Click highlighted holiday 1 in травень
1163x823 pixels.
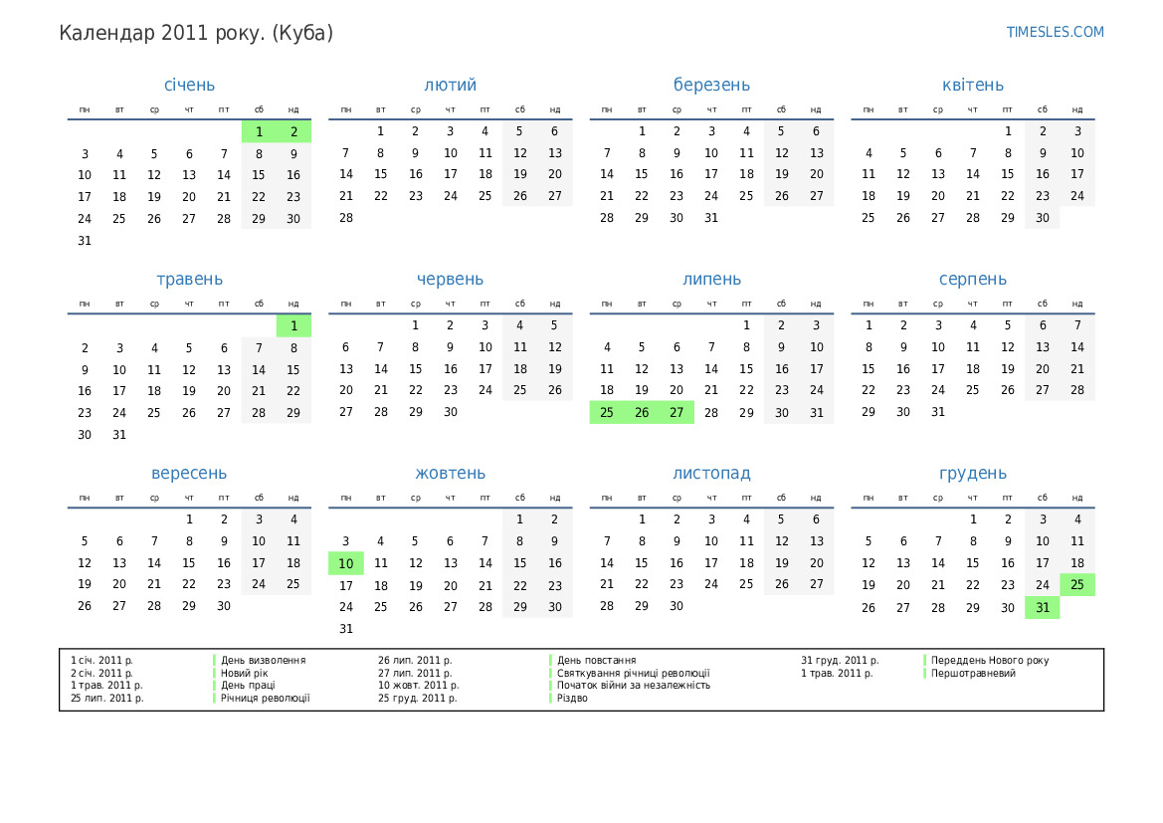pyautogui.click(x=293, y=325)
